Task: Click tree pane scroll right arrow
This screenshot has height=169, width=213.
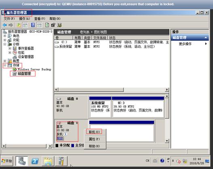Action: point(50,146)
